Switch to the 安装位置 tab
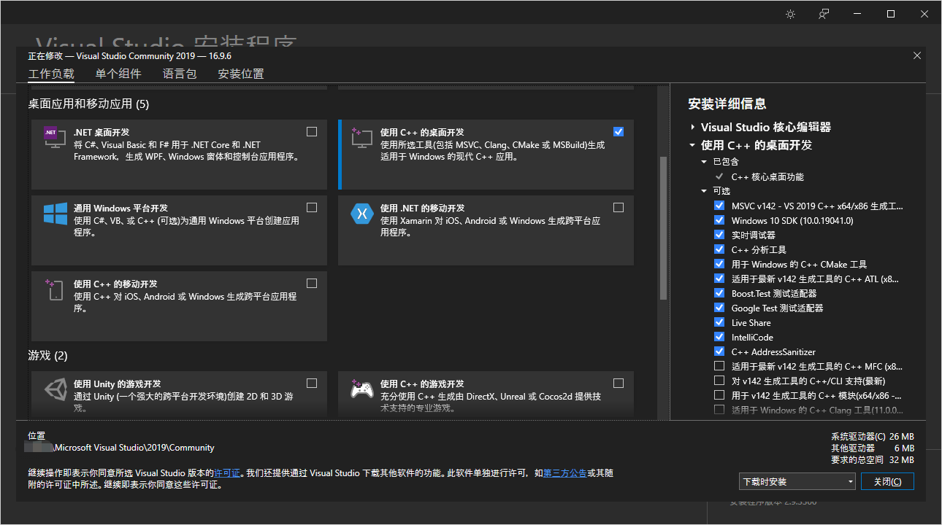Viewport: 942px width, 525px height. point(241,74)
